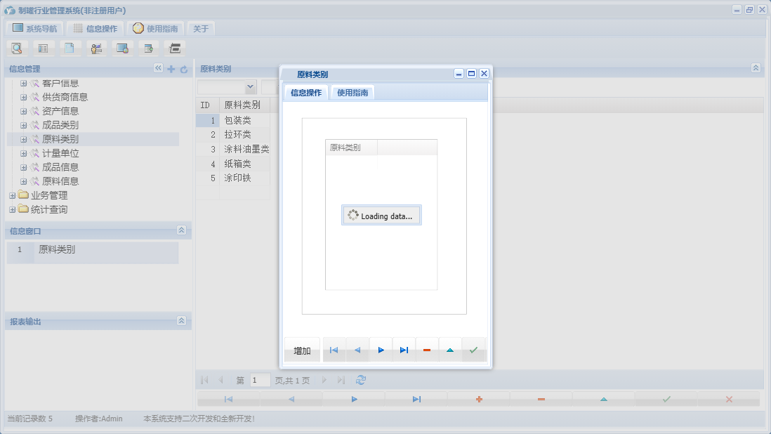Click red minus delete icon in dialog
The width and height of the screenshot is (771, 434).
coord(427,350)
